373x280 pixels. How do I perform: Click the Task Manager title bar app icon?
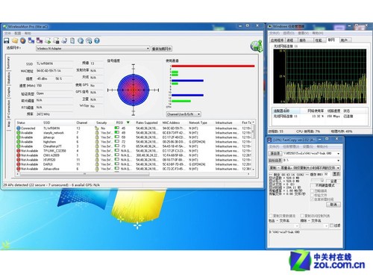coord(270,26)
